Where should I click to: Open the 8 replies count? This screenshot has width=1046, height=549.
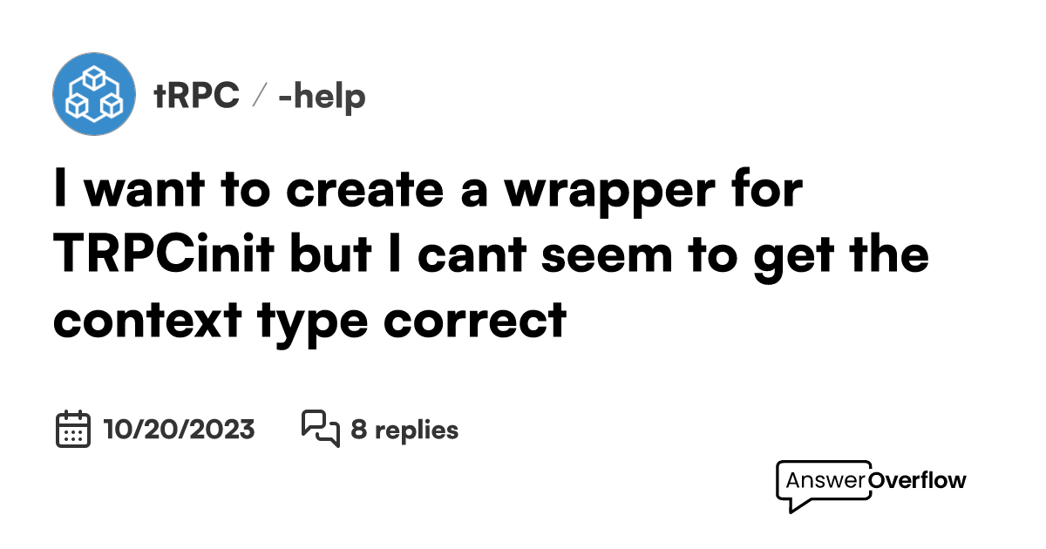(404, 430)
